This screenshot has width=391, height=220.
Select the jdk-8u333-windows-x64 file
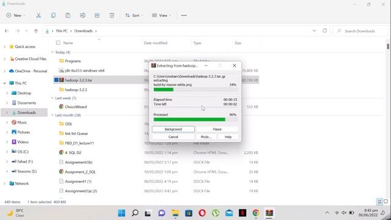(x=84, y=71)
